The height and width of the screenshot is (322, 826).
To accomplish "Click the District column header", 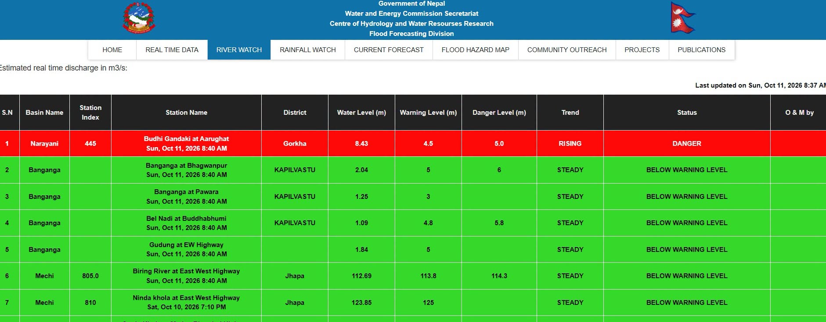I will coord(295,113).
